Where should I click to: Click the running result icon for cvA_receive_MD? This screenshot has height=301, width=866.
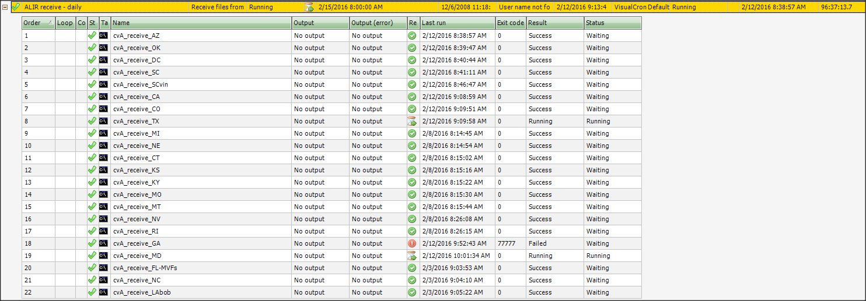pyautogui.click(x=412, y=256)
